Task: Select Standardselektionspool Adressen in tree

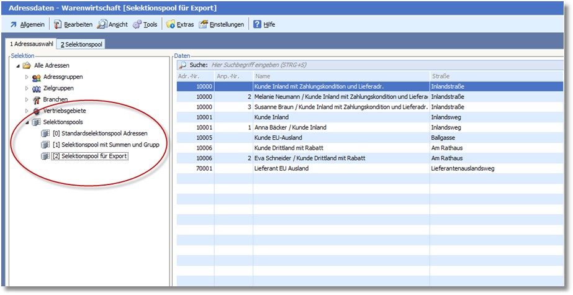Action: point(100,134)
